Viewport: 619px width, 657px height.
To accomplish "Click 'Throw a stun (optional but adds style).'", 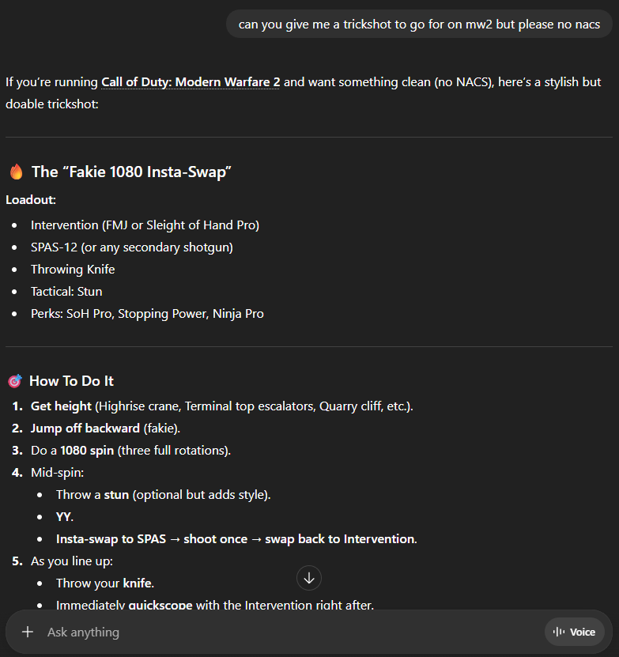I will [164, 495].
